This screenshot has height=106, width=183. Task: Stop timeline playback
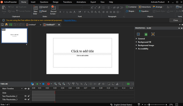(x=43, y=84)
